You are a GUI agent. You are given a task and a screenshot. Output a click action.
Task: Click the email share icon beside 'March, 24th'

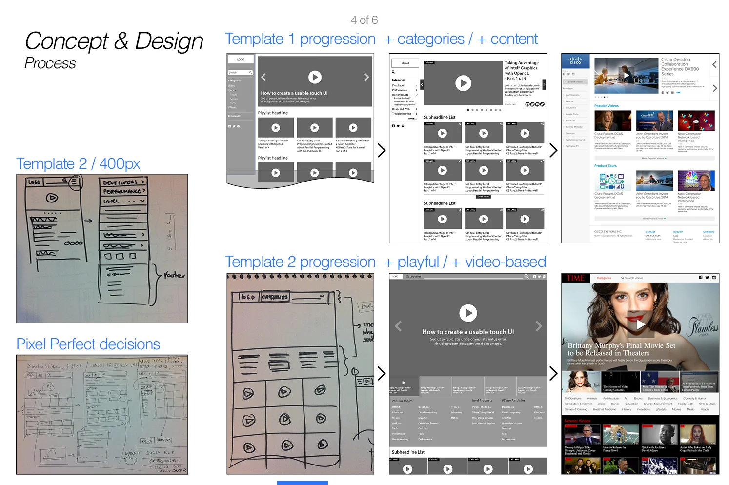537,104
